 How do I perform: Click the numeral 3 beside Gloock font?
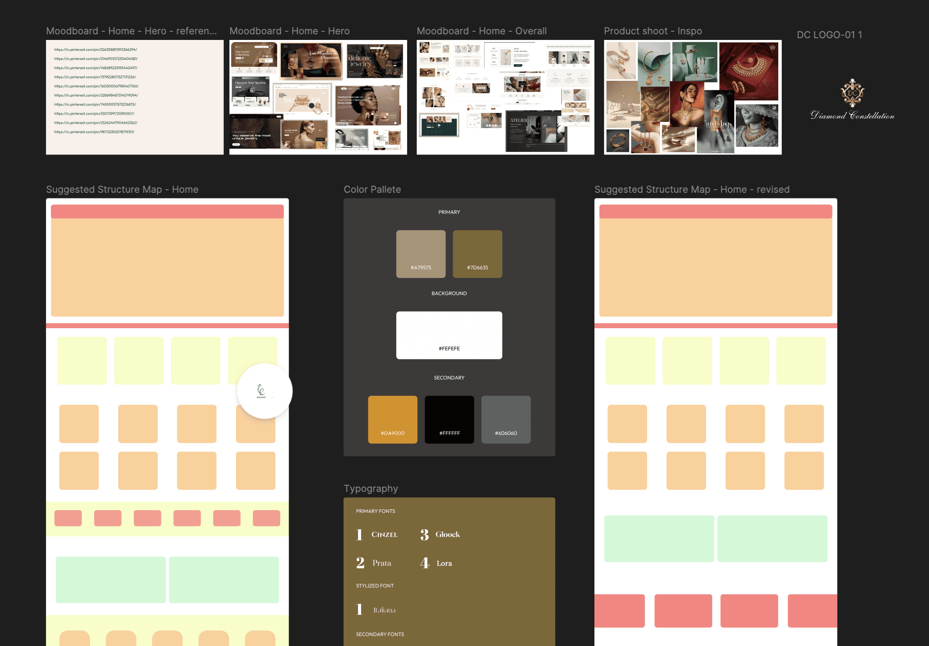click(x=425, y=534)
